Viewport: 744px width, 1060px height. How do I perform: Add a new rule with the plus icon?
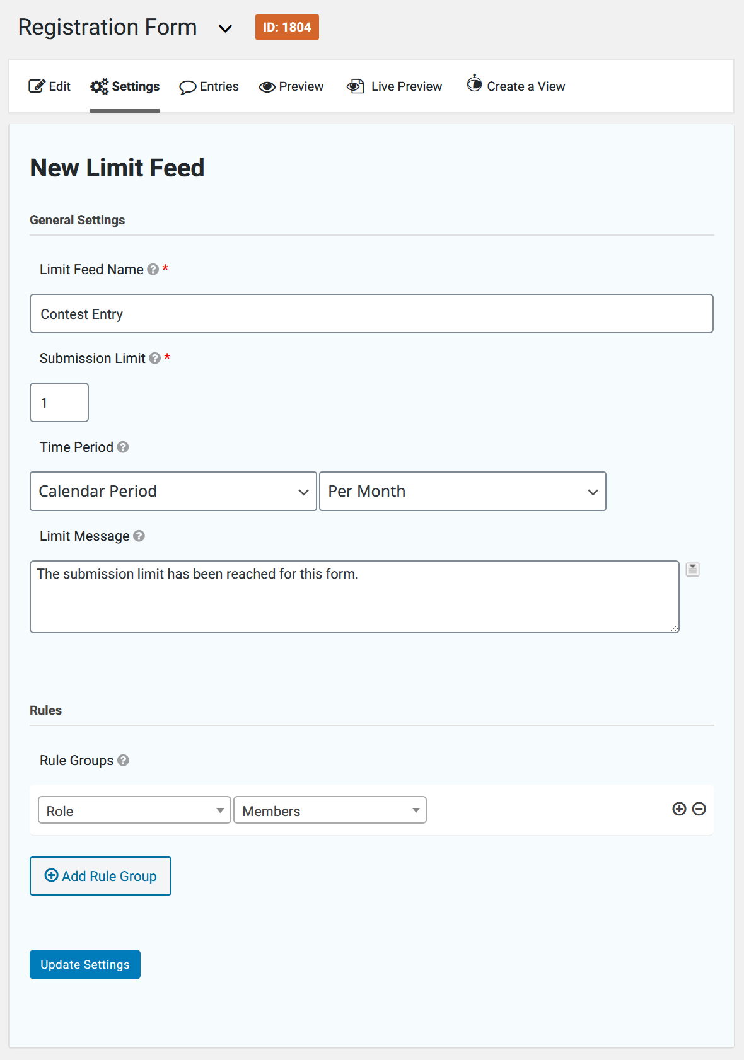[x=679, y=809]
